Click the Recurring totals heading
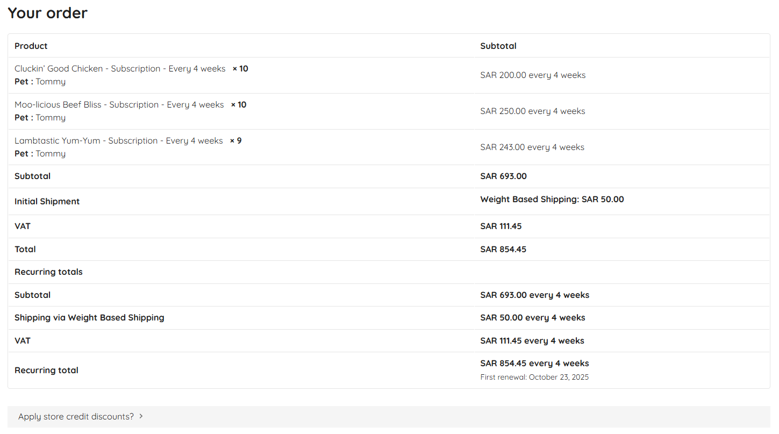Image resolution: width=779 pixels, height=434 pixels. (48, 272)
